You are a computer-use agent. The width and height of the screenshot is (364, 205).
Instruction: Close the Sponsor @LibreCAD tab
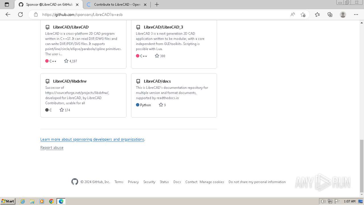pyautogui.click(x=77, y=5)
